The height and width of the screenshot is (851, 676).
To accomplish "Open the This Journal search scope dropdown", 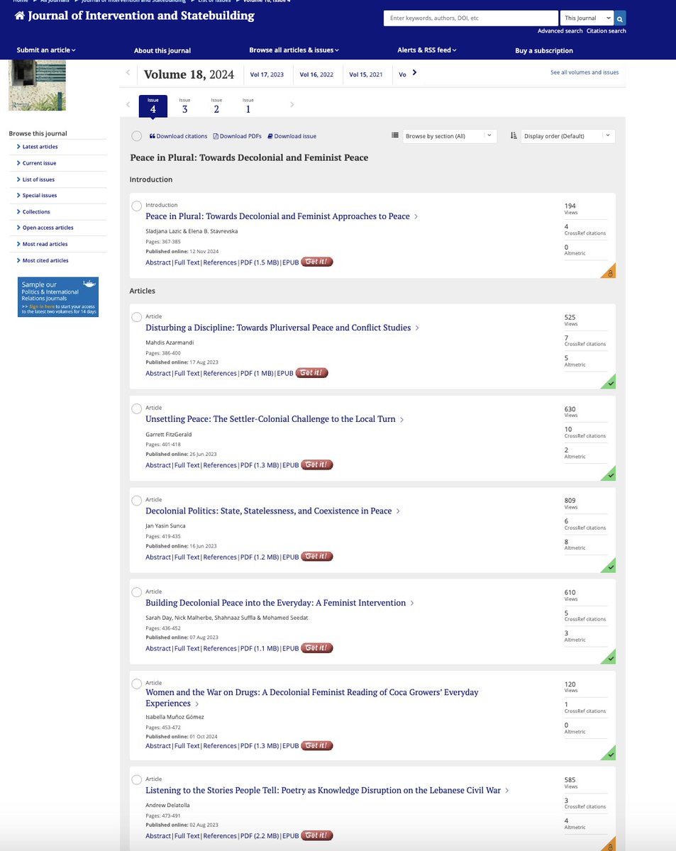I will tap(587, 18).
